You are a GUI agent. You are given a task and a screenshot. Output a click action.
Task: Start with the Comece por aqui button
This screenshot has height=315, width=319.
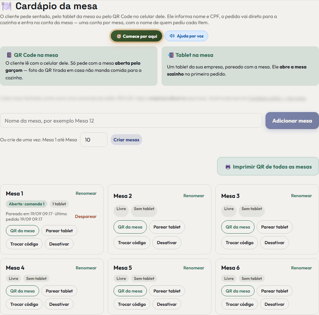pyautogui.click(x=136, y=36)
